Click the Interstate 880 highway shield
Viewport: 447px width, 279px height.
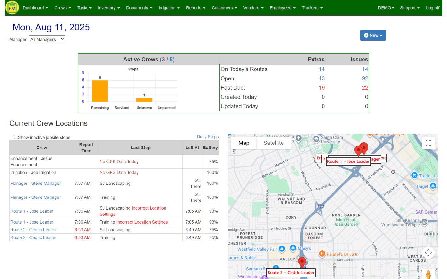tap(321, 206)
